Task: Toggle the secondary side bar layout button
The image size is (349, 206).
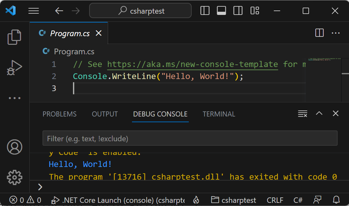Action: click(238, 11)
